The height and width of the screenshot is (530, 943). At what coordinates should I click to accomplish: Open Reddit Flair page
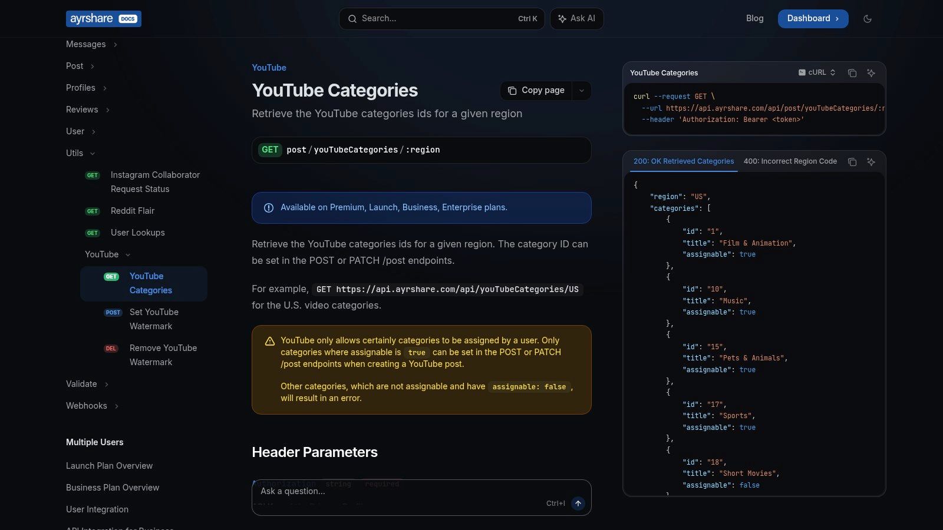coord(133,211)
